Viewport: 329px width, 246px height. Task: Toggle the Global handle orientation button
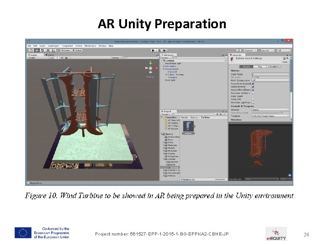pyautogui.click(x=77, y=51)
